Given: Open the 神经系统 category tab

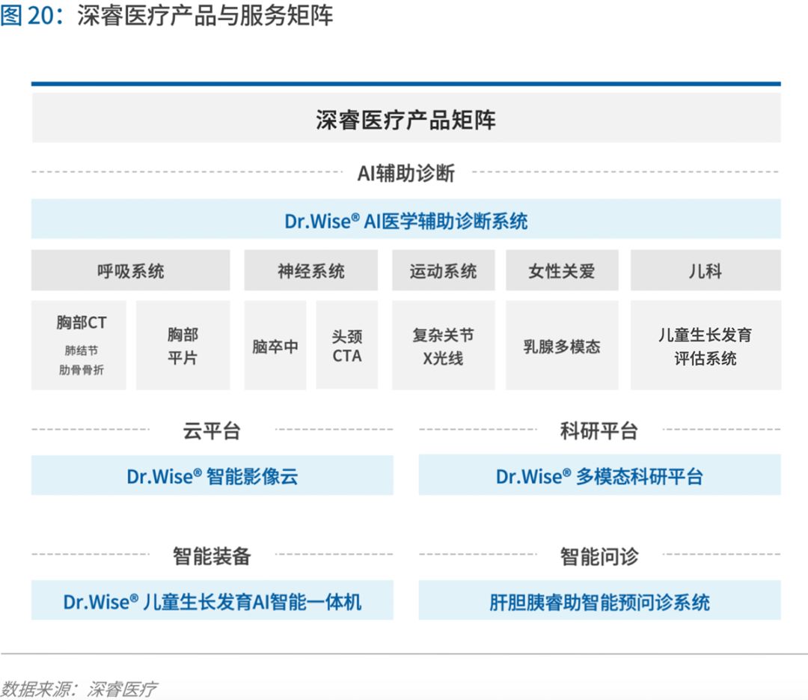Looking at the screenshot, I should click(x=310, y=270).
